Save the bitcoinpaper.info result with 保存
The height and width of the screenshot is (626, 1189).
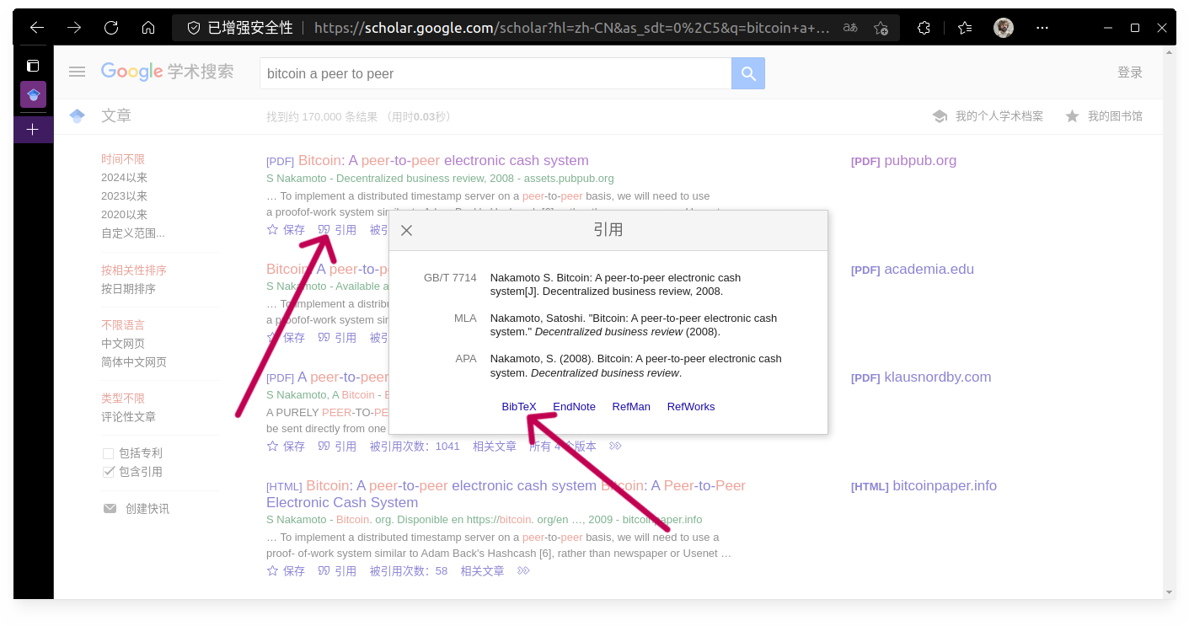click(x=286, y=571)
